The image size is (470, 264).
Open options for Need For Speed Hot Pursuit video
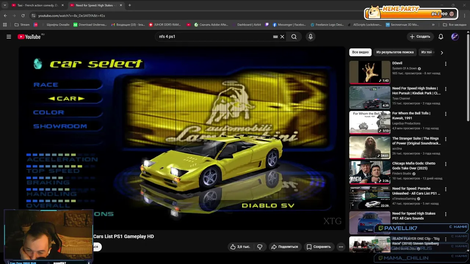pos(446,89)
